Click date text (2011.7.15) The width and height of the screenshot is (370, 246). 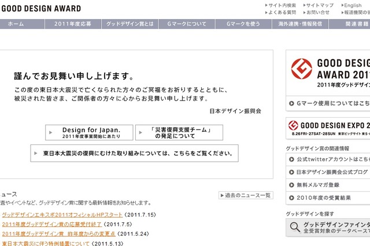tap(140, 215)
